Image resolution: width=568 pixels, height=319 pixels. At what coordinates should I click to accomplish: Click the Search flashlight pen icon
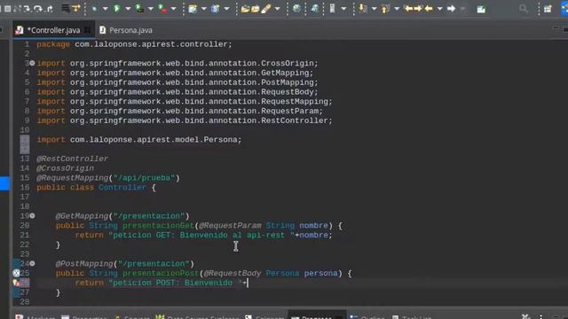266,9
